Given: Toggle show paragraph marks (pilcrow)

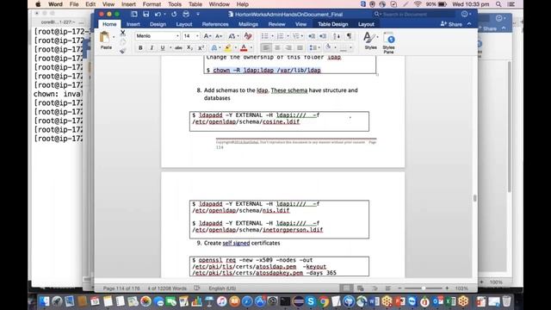Looking at the screenshot, I should (349, 36).
